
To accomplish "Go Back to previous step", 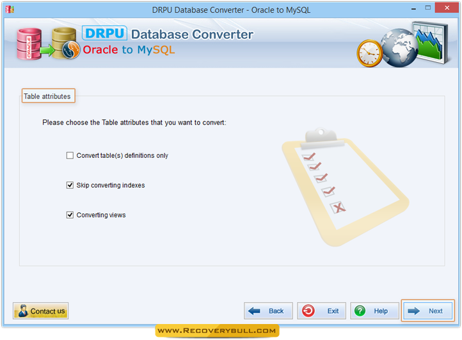I will pyautogui.click(x=268, y=311).
